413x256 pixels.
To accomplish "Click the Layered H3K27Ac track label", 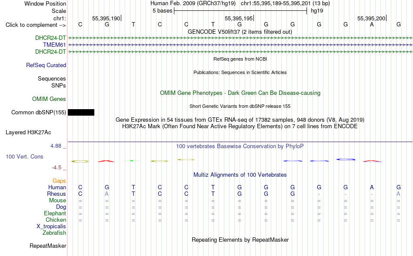I will point(28,133).
